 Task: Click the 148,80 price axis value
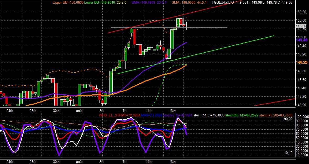[301, 71]
